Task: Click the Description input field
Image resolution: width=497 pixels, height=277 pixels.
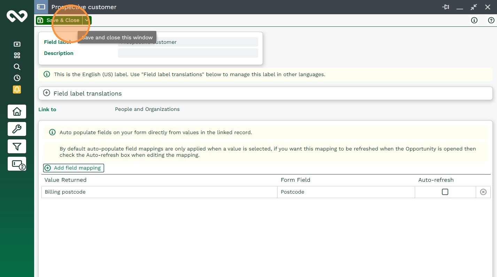Action: (188, 53)
